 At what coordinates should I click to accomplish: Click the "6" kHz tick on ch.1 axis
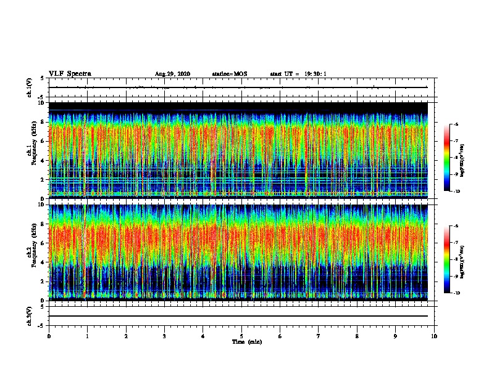44,141
